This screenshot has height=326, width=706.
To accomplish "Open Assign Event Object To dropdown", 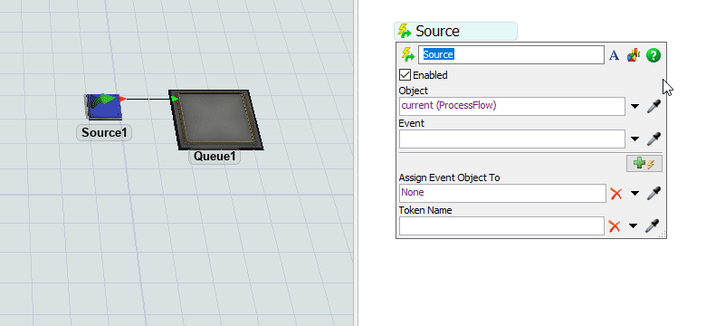I will point(634,194).
